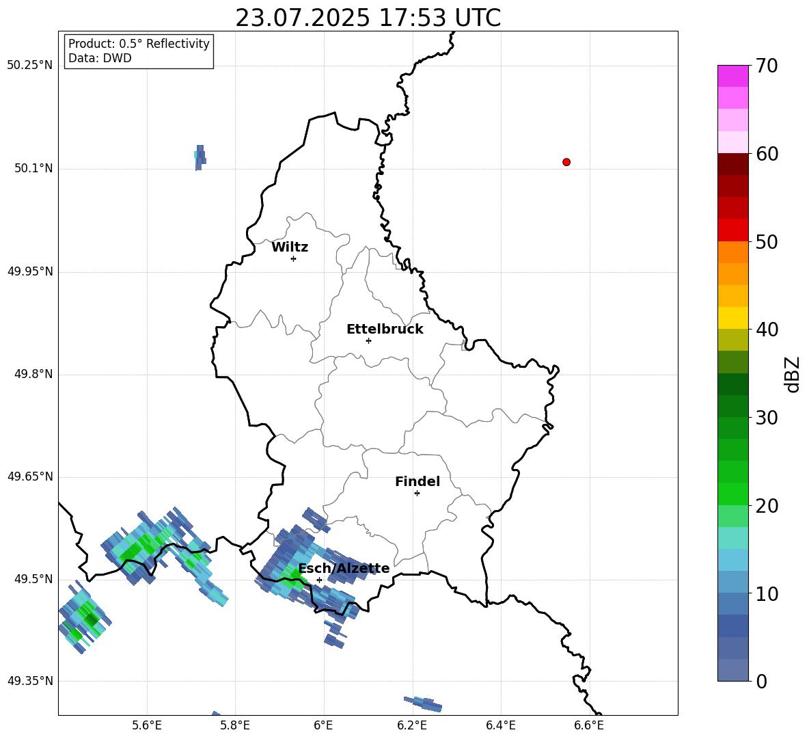Click the title 23.07.2025 17:53 UTC

(x=368, y=18)
